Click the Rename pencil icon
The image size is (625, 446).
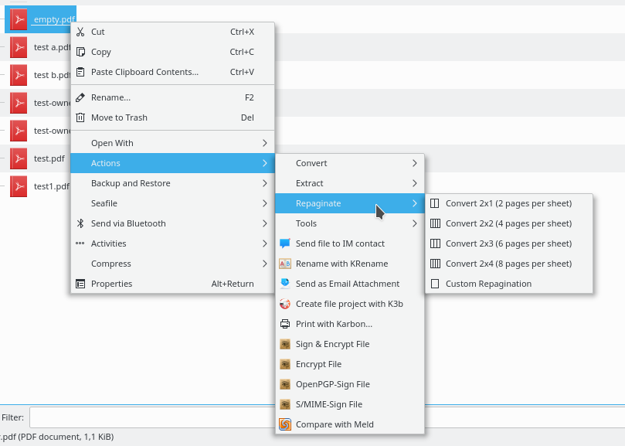tap(80, 97)
